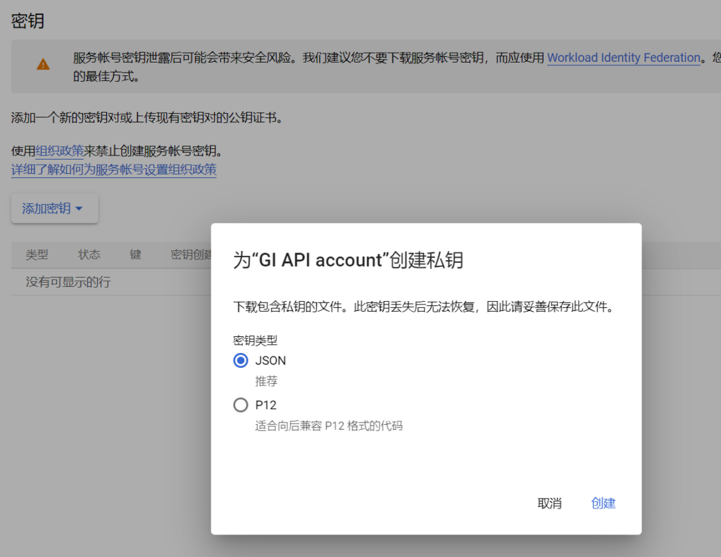The width and height of the screenshot is (721, 557).
Task: Select the P12 key type radio button
Action: click(x=241, y=405)
